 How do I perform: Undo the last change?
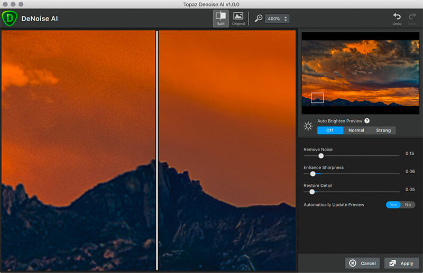(x=397, y=18)
